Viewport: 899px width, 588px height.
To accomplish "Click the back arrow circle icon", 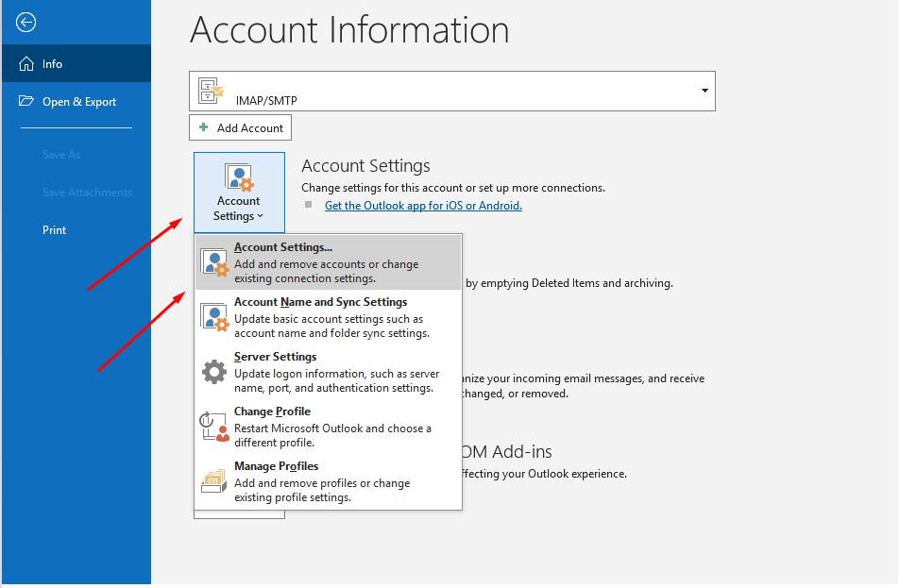I will pos(25,23).
